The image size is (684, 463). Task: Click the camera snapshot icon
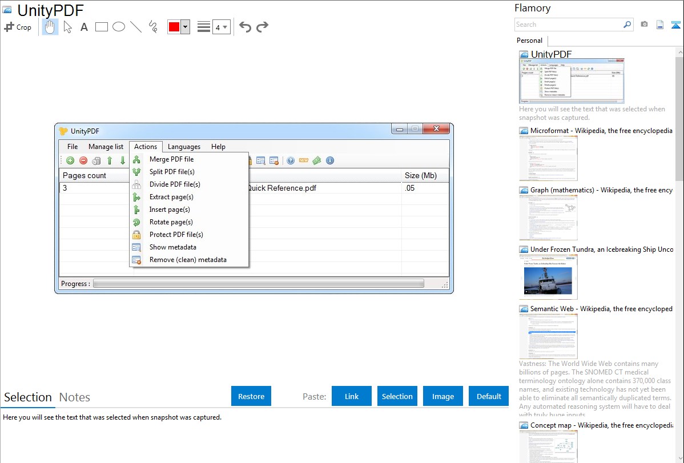pos(644,25)
